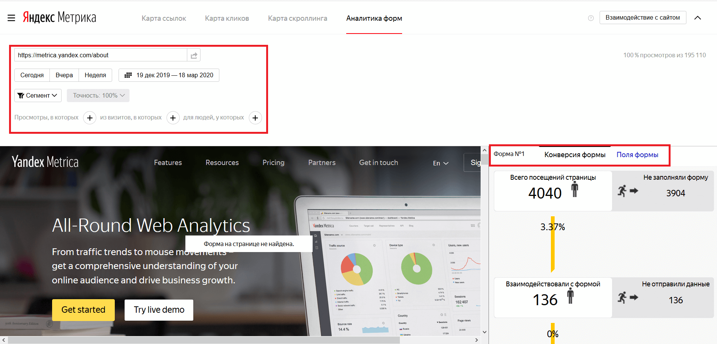717x344 pixels.
Task: Open the hamburger main menu
Action: pos(11,18)
